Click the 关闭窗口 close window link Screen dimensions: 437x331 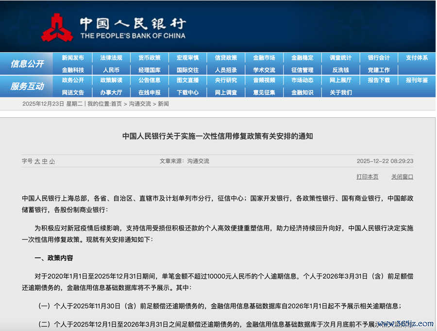click(x=402, y=177)
